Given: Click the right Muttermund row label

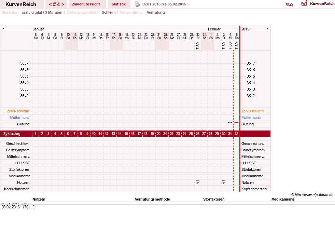Looking at the screenshot, I should tap(251, 118).
